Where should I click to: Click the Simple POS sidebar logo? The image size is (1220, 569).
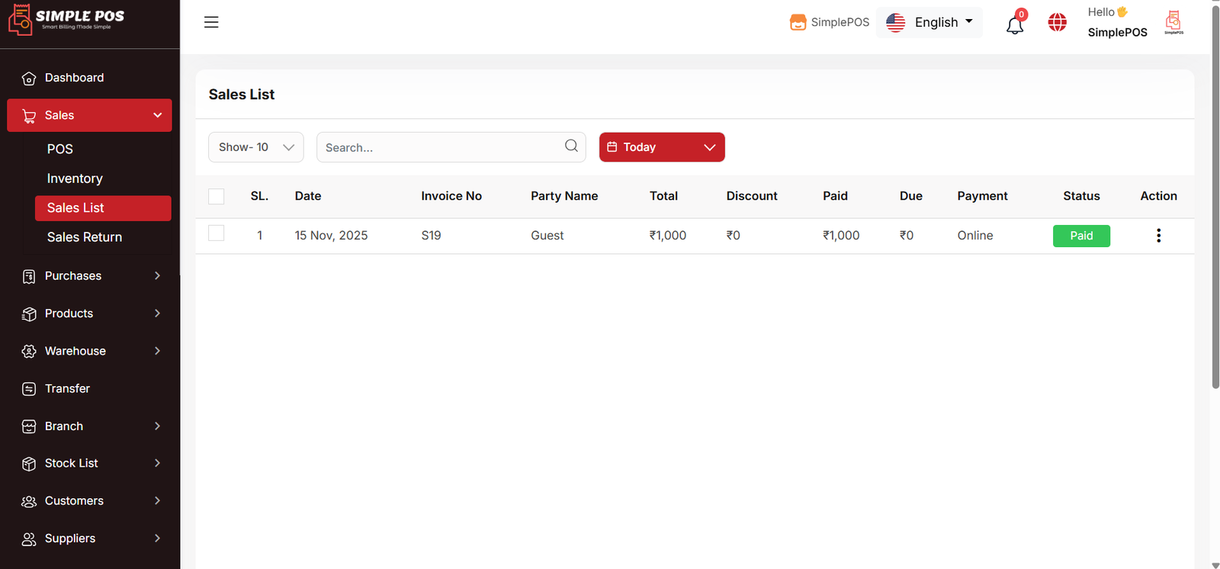(66, 20)
